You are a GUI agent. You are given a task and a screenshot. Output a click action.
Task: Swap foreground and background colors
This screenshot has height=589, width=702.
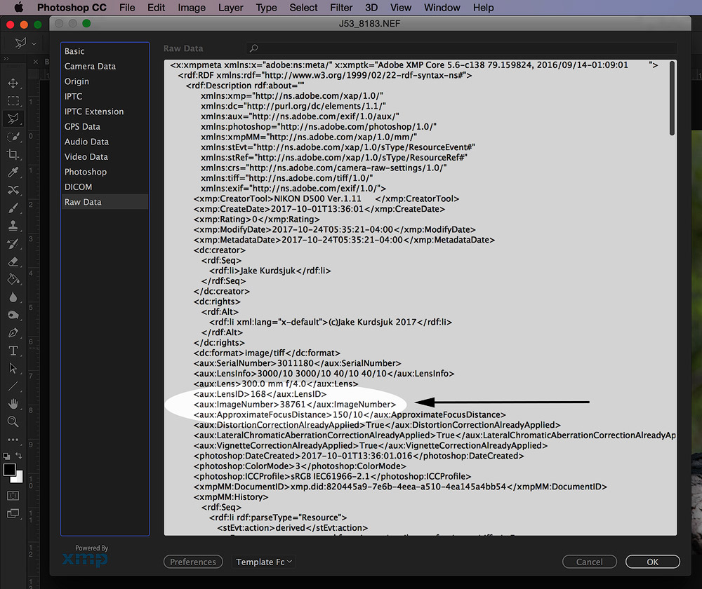(20, 456)
